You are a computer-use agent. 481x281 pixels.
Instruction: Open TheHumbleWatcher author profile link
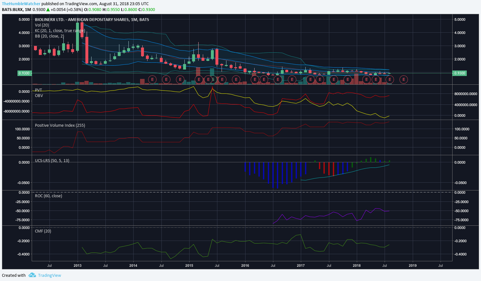click(x=21, y=4)
